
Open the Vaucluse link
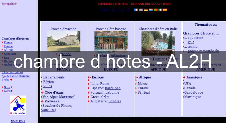[x=48, y=110]
